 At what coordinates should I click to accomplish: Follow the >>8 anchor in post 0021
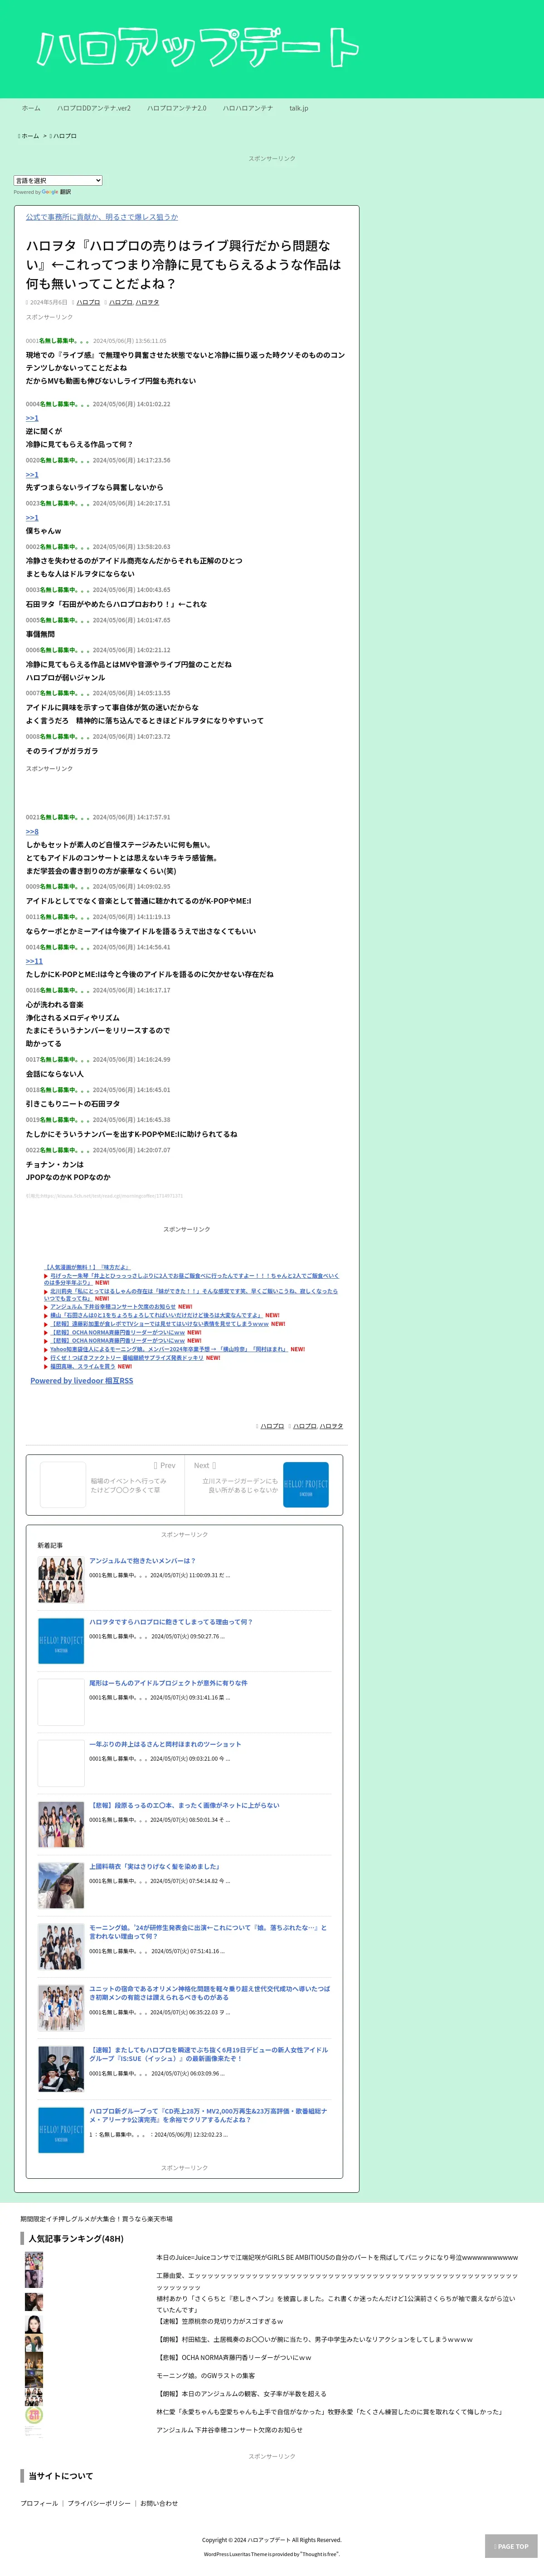click(32, 832)
